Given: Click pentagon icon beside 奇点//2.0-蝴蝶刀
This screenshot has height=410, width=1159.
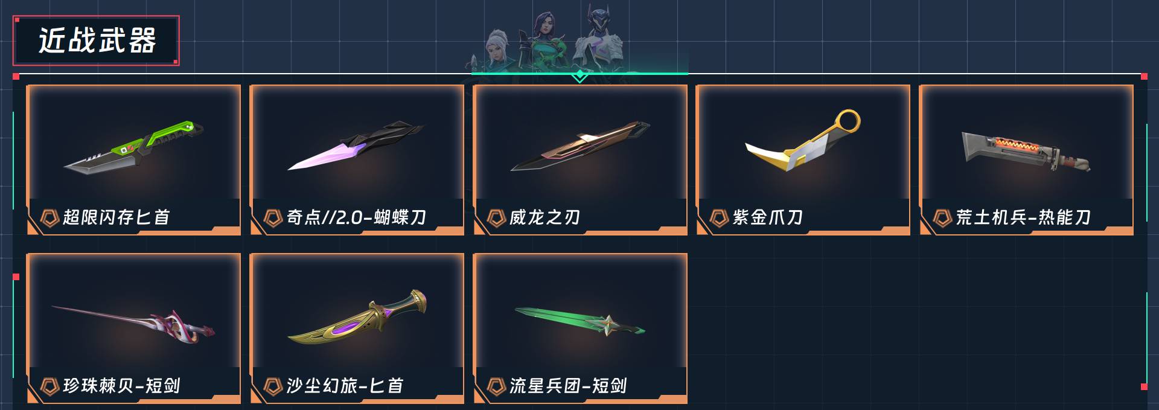Looking at the screenshot, I should [273, 217].
